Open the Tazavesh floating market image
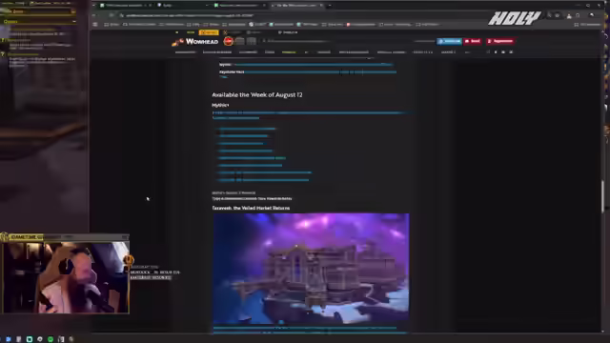The width and height of the screenshot is (610, 343). [x=311, y=269]
